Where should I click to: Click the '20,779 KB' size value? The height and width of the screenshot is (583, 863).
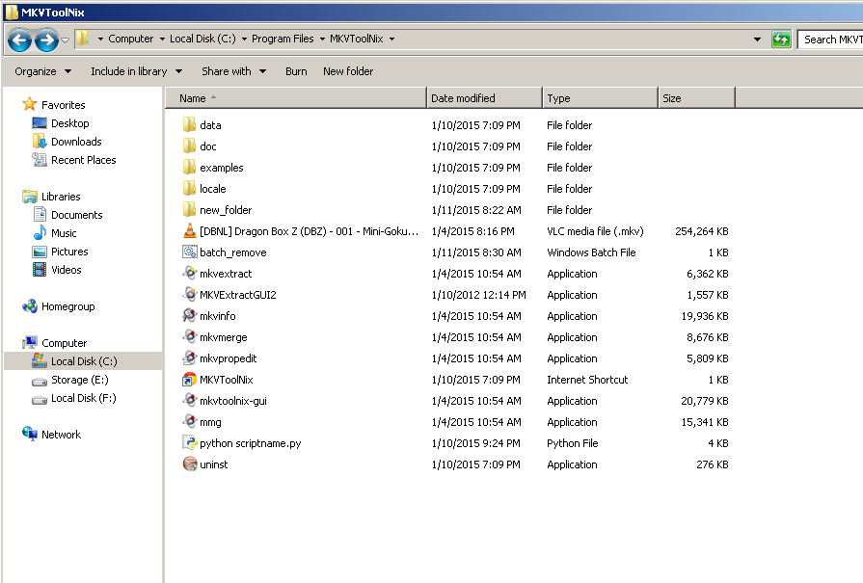[705, 401]
